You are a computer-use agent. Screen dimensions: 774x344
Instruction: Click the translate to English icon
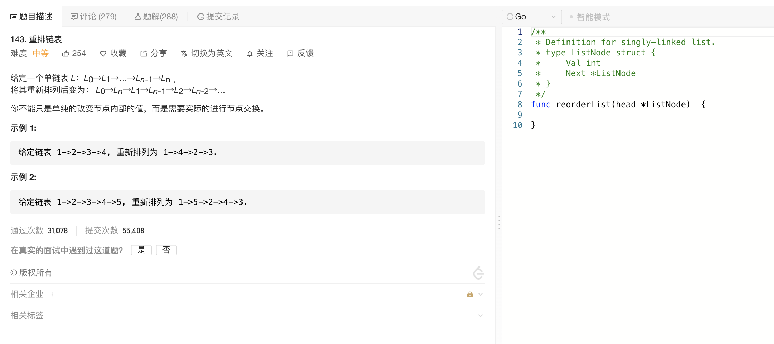click(x=184, y=54)
